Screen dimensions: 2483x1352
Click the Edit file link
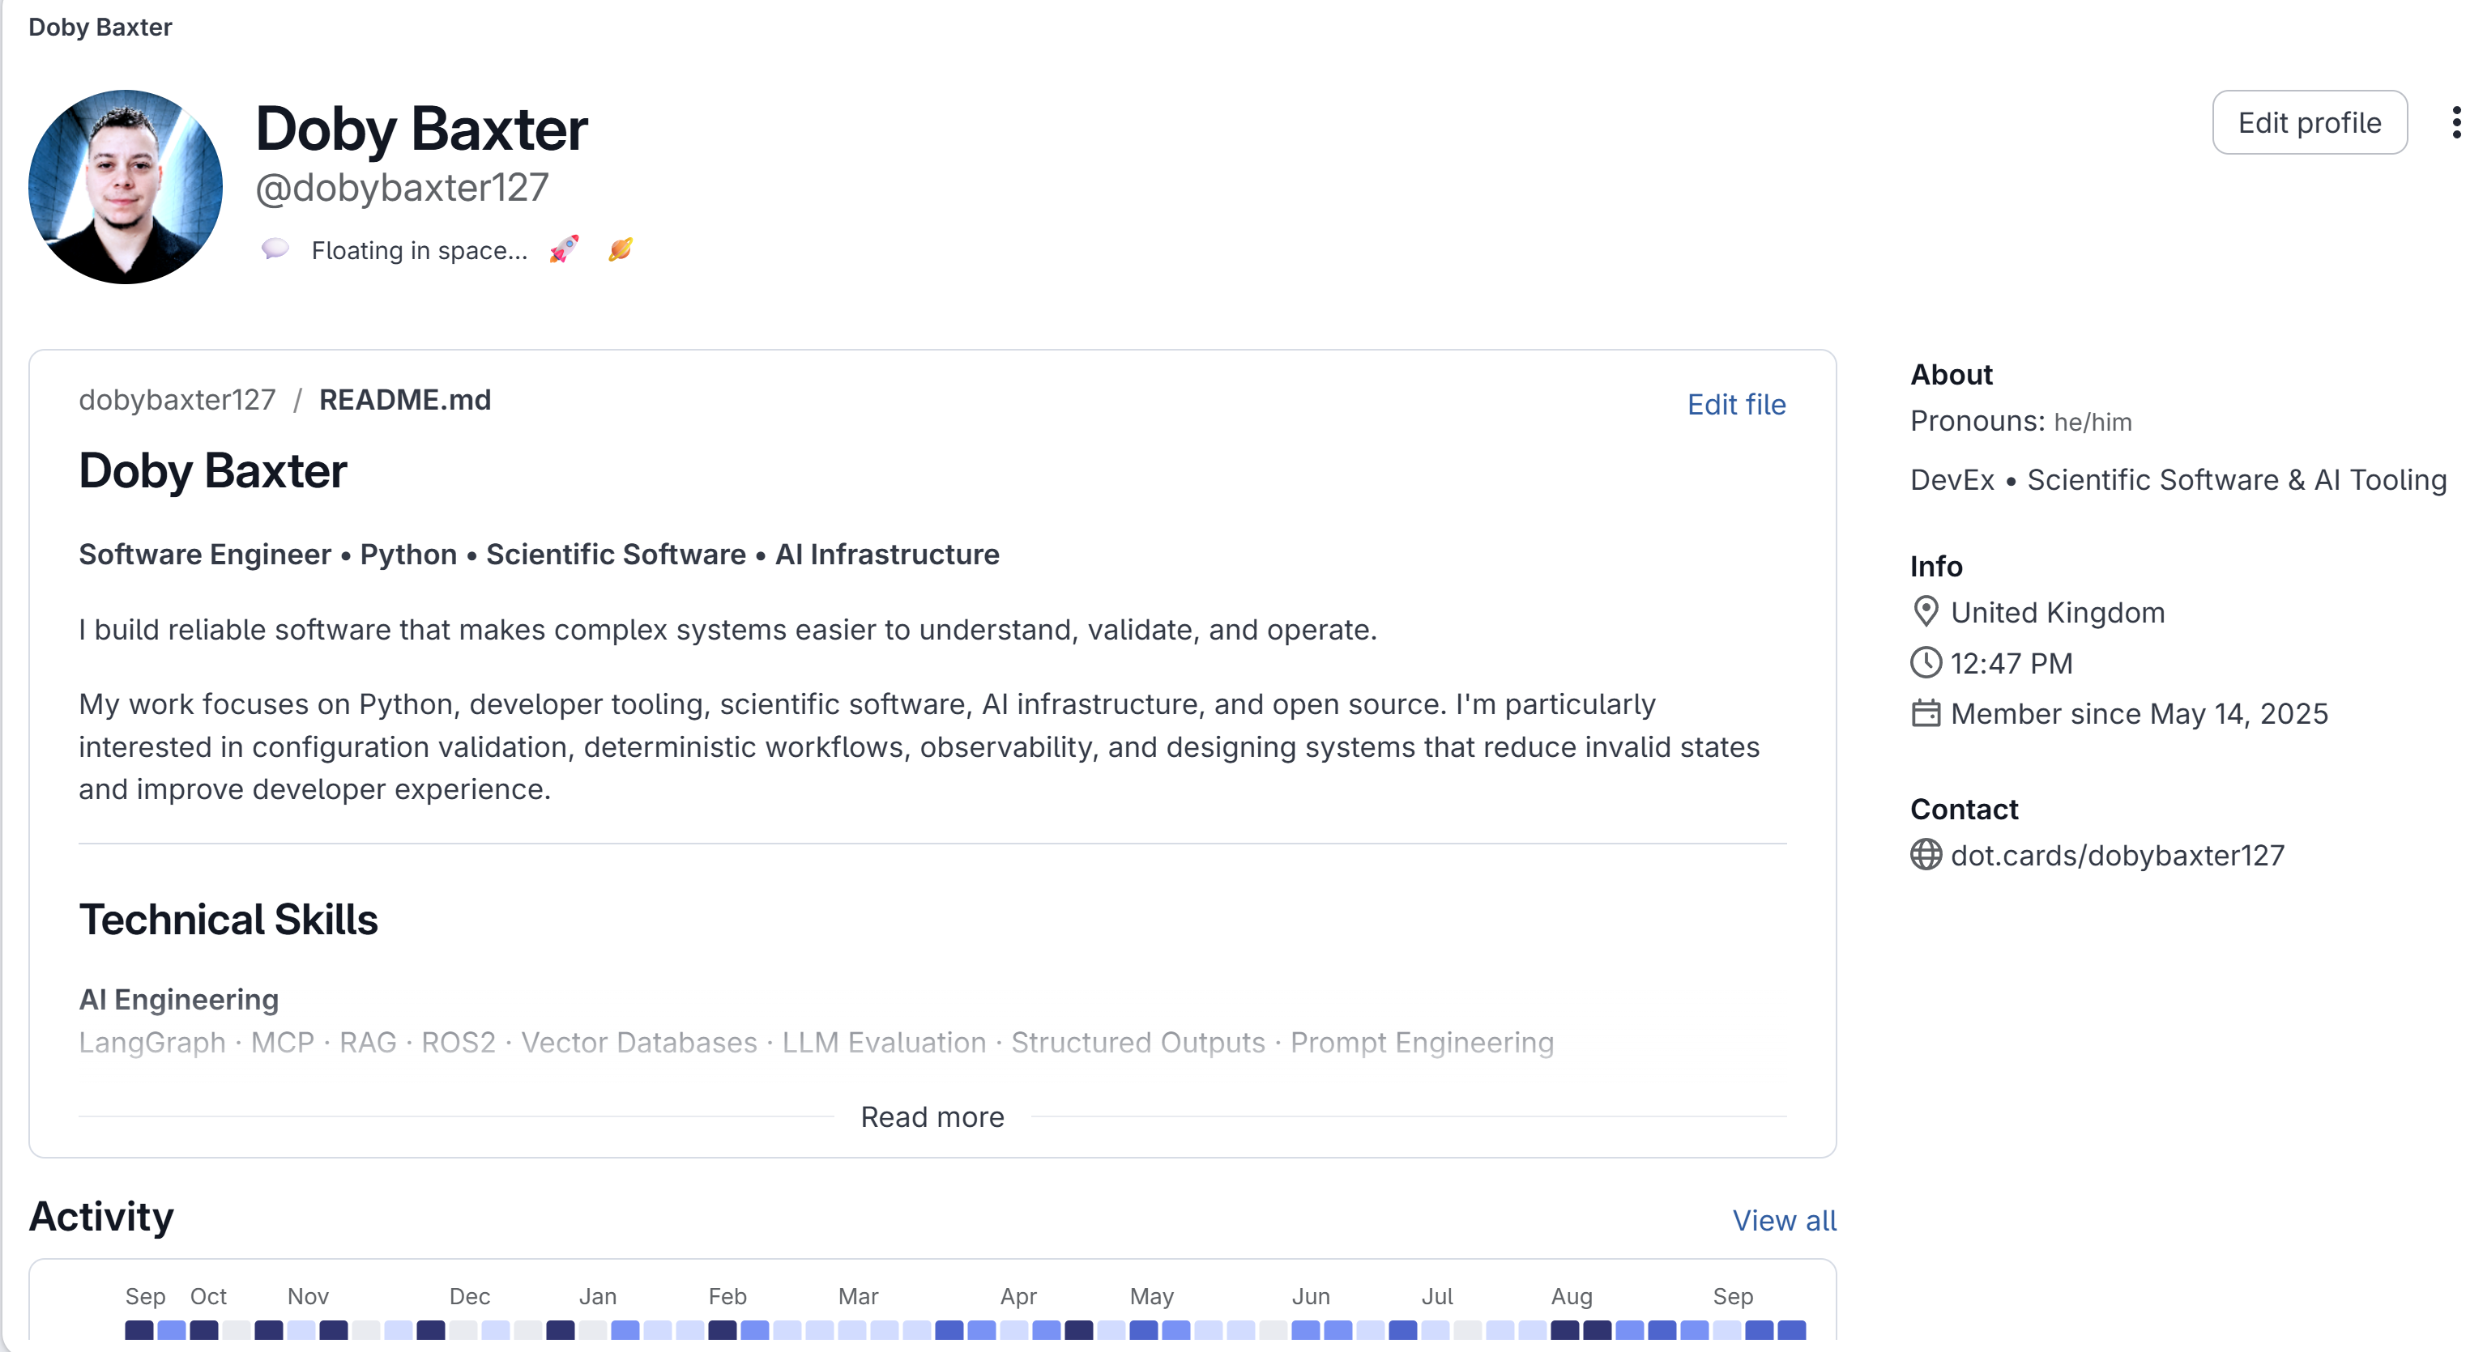(1736, 405)
